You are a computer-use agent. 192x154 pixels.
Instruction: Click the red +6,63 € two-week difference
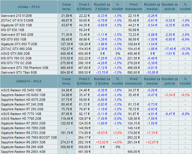point(102,133)
